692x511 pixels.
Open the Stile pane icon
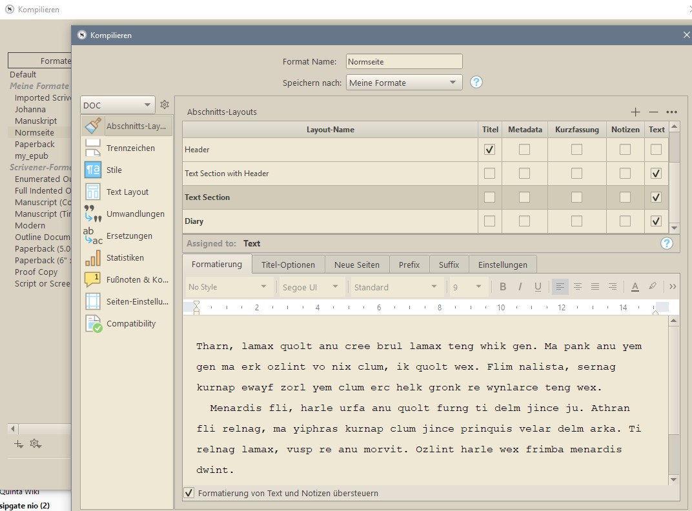click(93, 170)
